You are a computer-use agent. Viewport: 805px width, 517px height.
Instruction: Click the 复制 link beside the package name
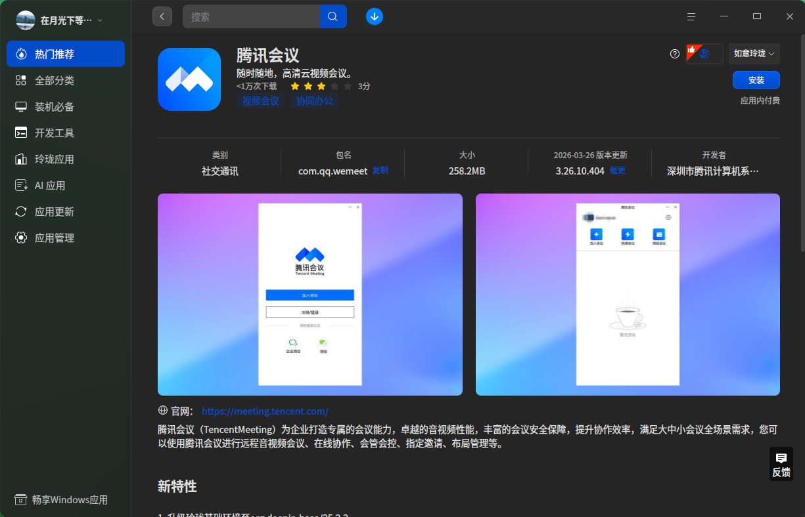click(380, 171)
